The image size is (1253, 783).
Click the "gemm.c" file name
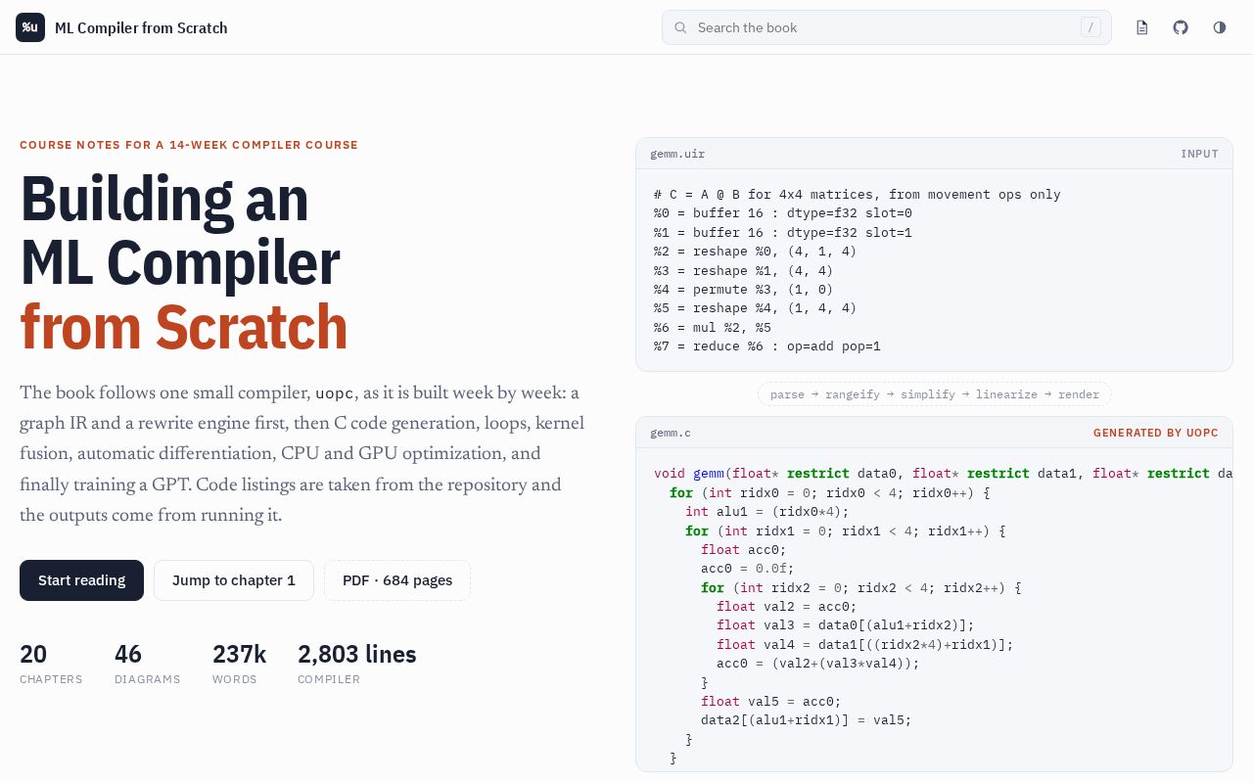671,433
